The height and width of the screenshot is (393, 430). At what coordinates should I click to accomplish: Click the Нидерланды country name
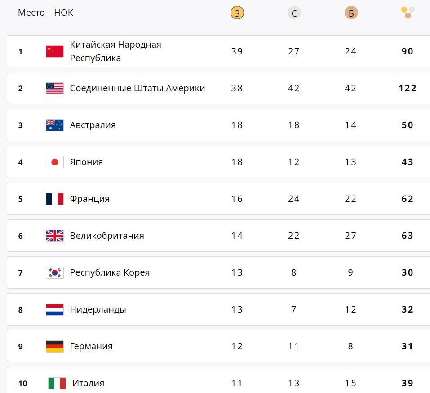click(98, 309)
